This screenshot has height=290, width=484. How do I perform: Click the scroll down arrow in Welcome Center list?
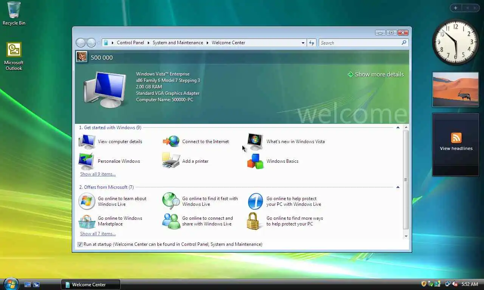406,236
